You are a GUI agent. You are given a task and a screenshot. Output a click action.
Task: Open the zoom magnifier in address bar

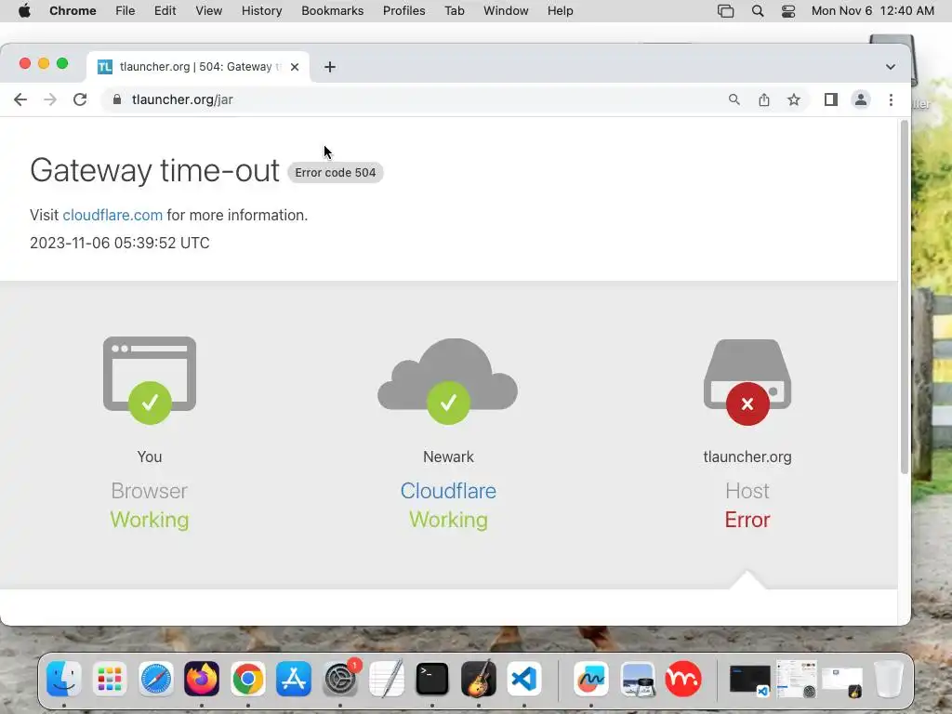(x=734, y=99)
